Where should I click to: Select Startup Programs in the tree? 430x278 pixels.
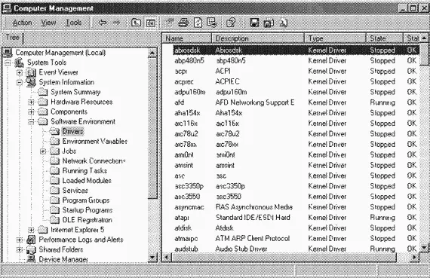coord(88,210)
